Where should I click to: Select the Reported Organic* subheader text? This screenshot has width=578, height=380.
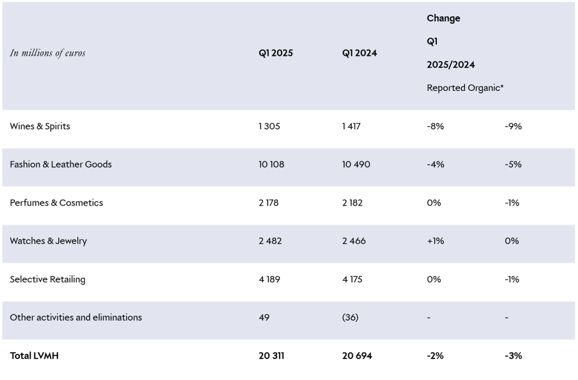click(x=465, y=88)
